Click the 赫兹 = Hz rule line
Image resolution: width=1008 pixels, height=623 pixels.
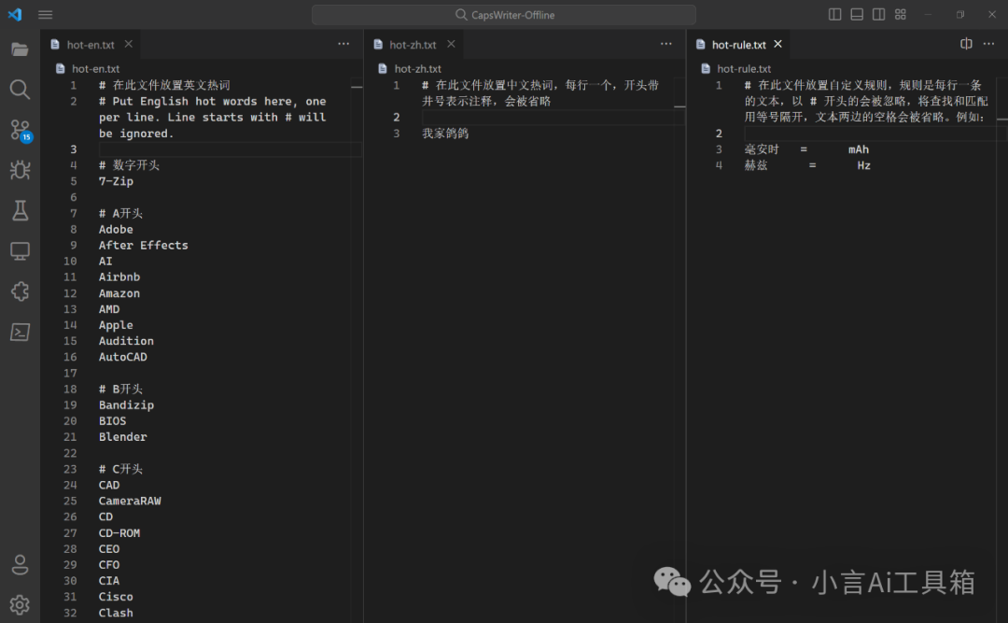pyautogui.click(x=807, y=166)
